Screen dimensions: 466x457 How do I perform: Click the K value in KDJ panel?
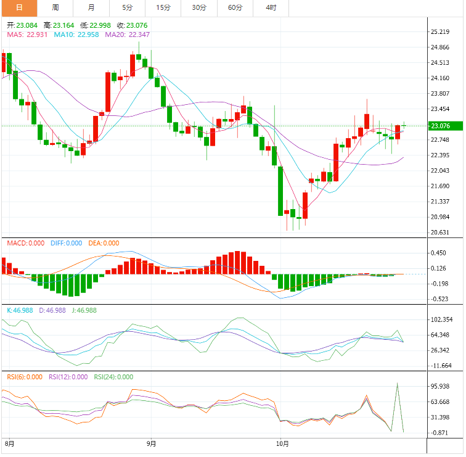[20, 310]
